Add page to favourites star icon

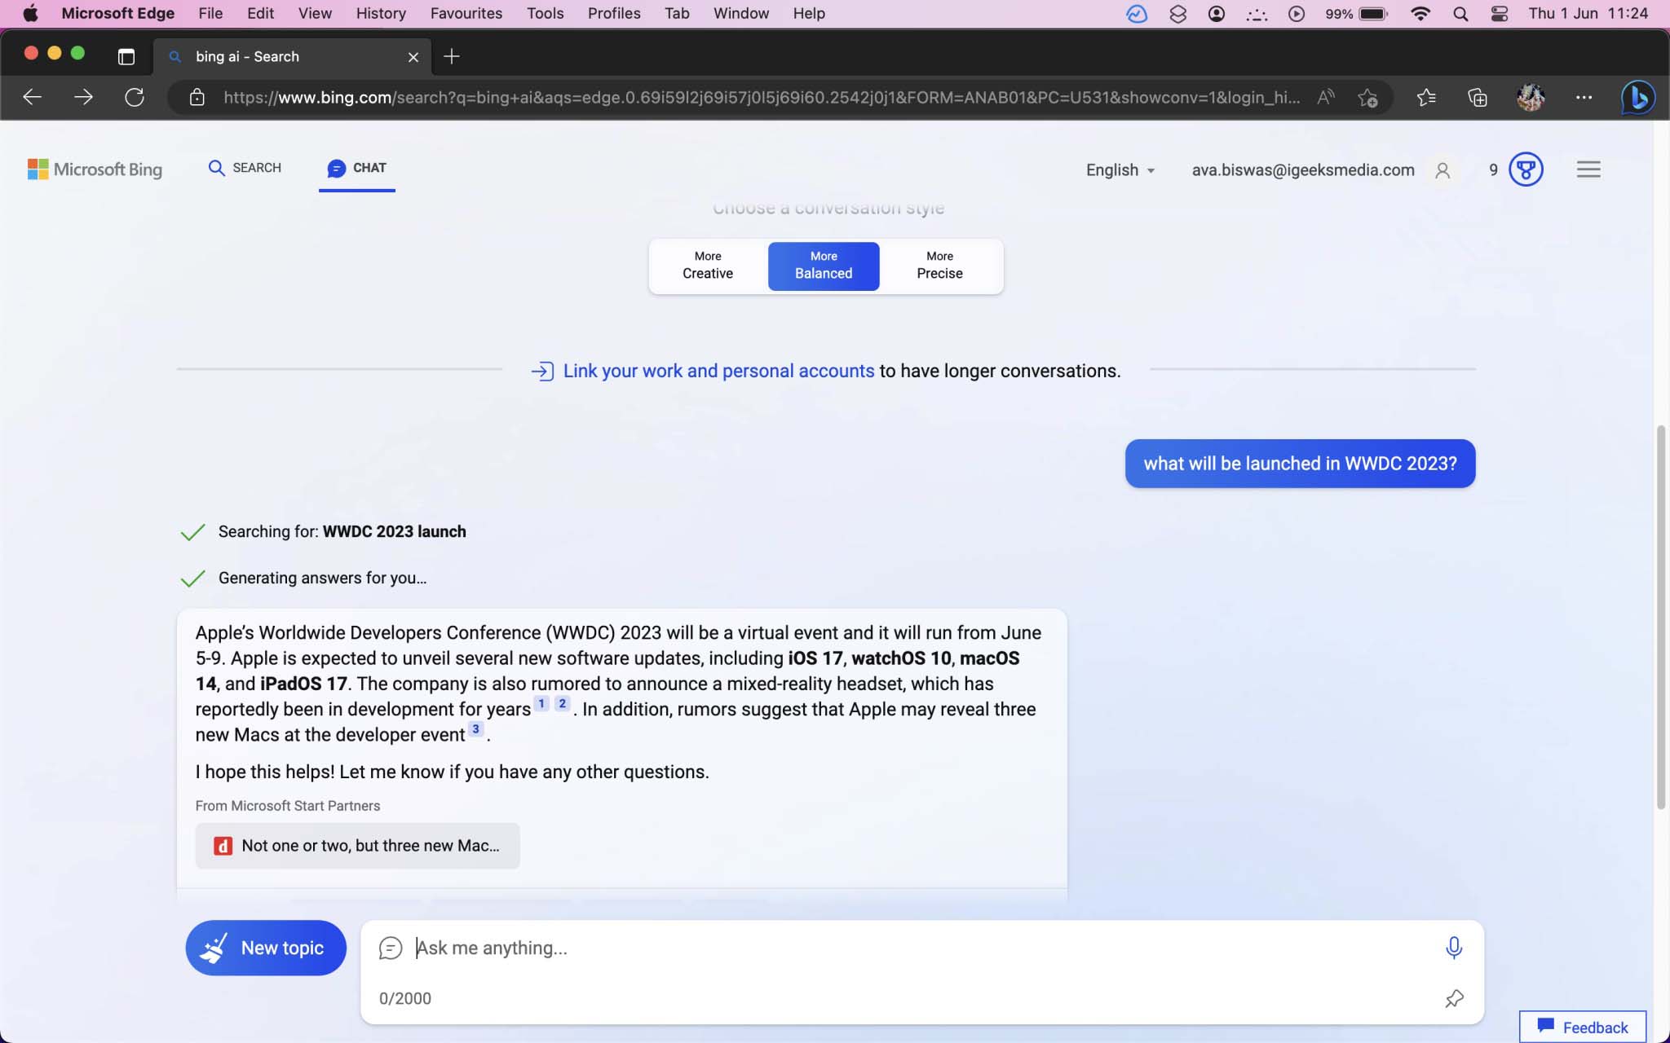click(1367, 98)
